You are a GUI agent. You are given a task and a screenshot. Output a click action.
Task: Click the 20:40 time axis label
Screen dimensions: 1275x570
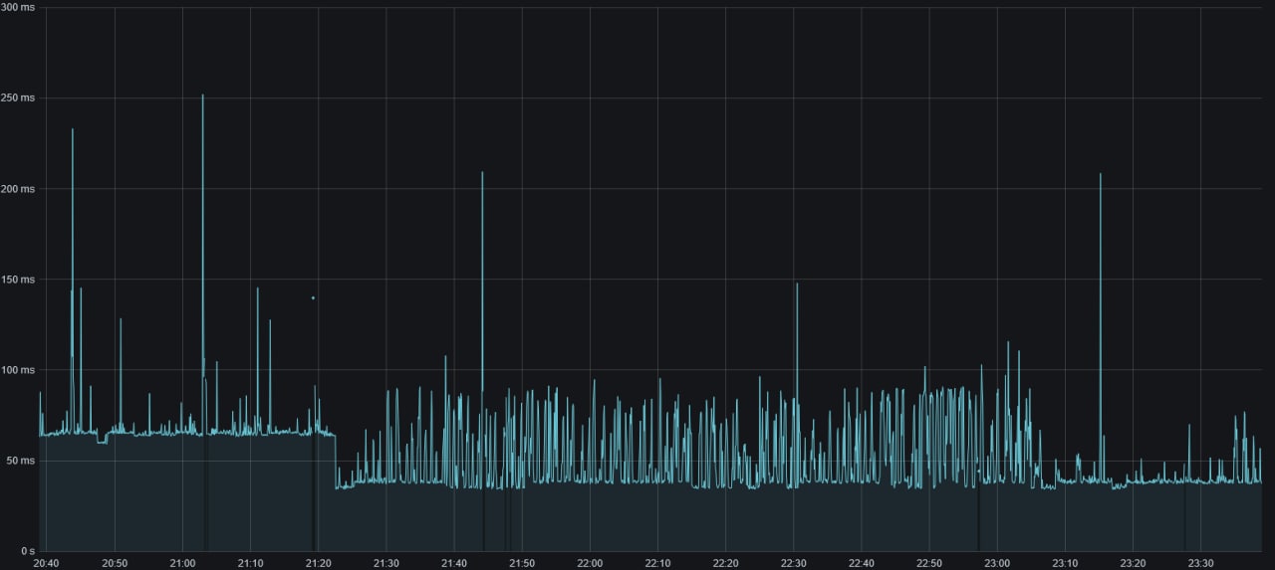click(x=47, y=563)
